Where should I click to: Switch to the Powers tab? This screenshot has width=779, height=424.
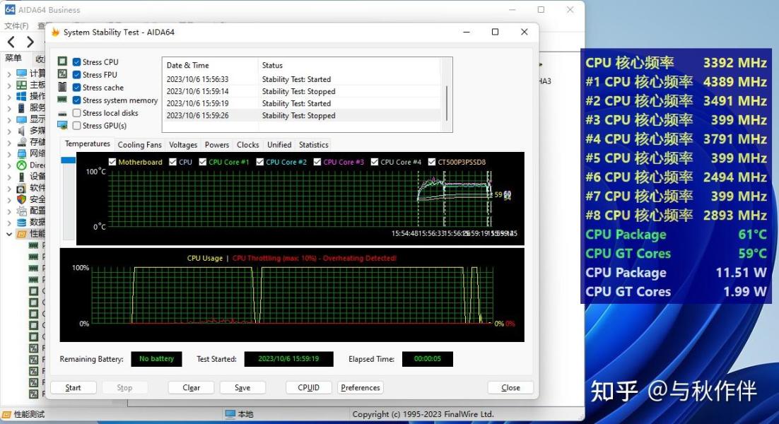[x=217, y=145]
